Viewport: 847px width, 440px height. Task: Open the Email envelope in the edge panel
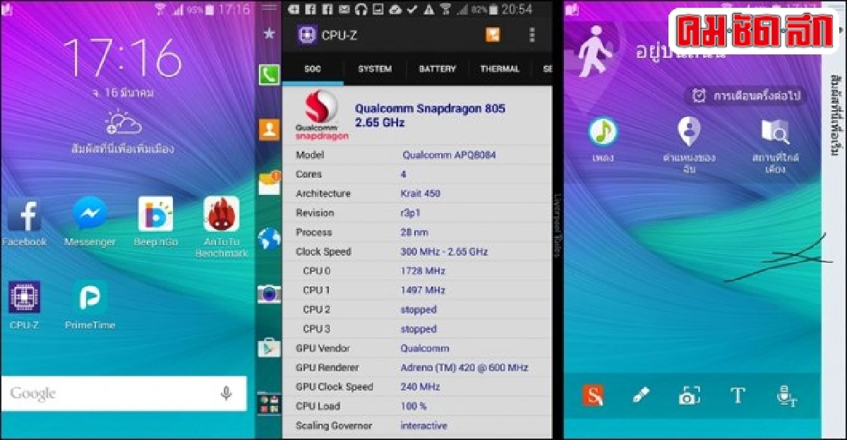(269, 184)
